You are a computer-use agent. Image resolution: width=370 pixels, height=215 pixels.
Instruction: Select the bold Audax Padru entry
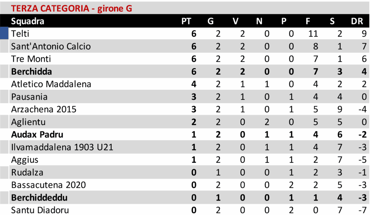37,135
